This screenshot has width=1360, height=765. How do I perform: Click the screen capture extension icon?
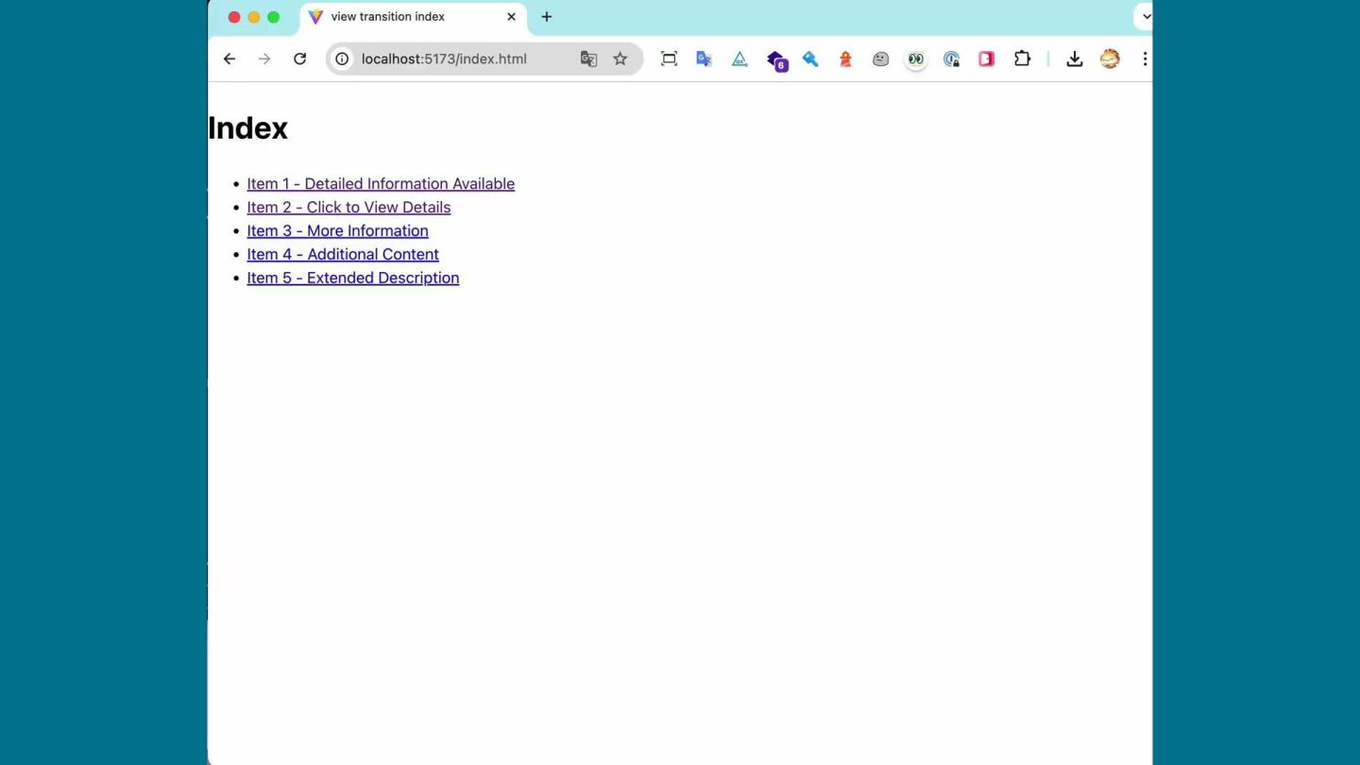click(669, 59)
